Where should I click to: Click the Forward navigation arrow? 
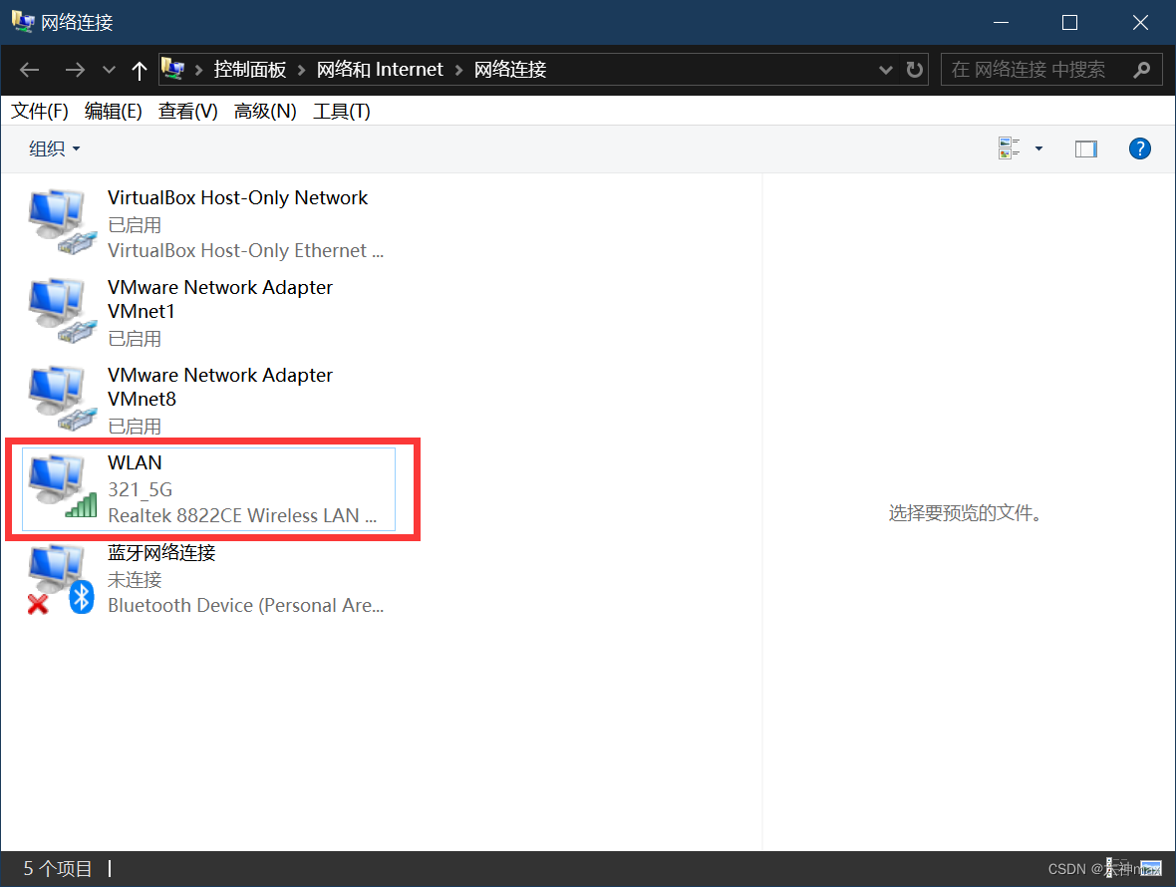click(x=75, y=70)
